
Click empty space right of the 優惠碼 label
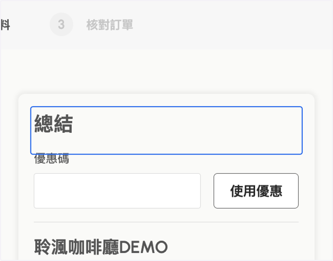[183, 159]
